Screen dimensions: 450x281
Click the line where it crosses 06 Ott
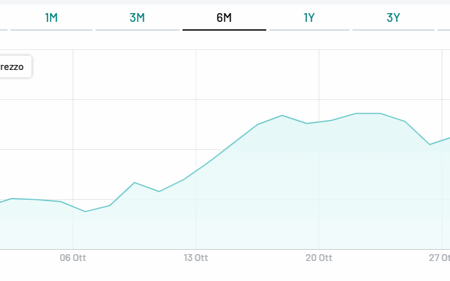73,206
